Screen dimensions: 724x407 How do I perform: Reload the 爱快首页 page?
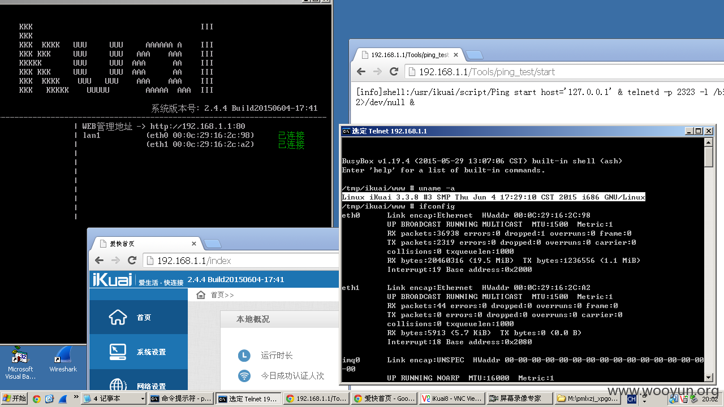coord(132,261)
